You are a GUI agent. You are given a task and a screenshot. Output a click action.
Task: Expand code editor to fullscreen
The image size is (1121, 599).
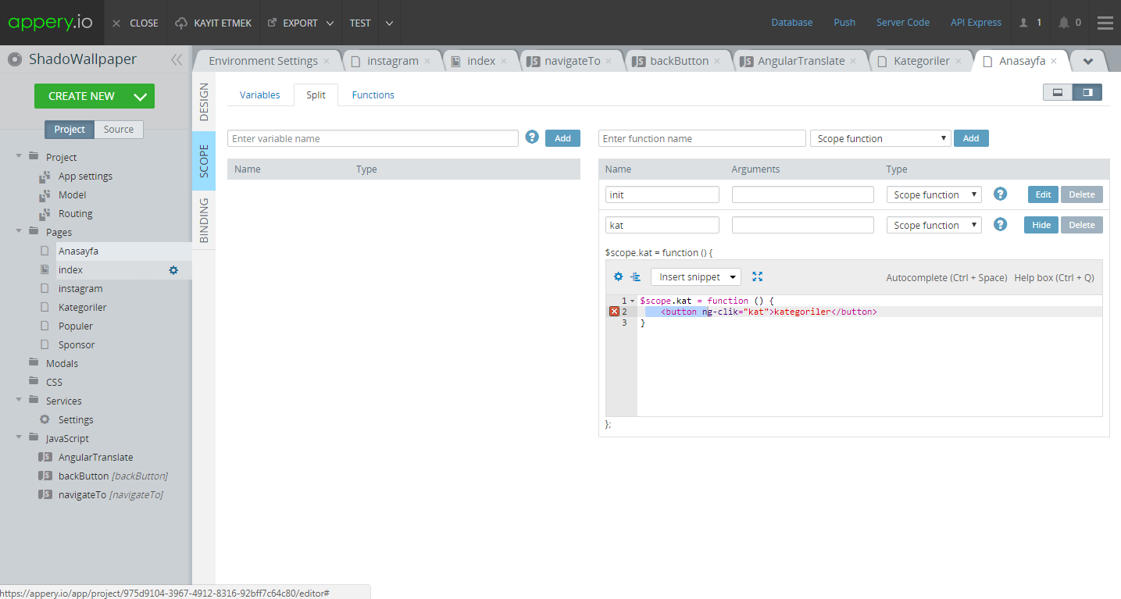(757, 276)
